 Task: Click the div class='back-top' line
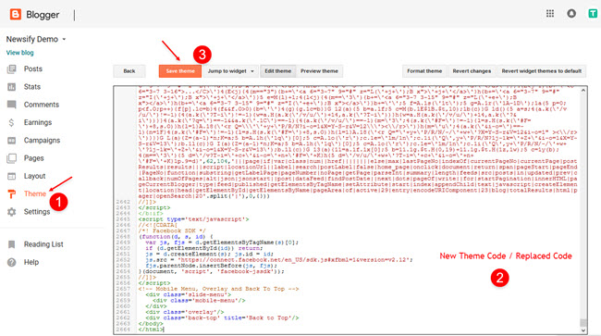[222, 317]
